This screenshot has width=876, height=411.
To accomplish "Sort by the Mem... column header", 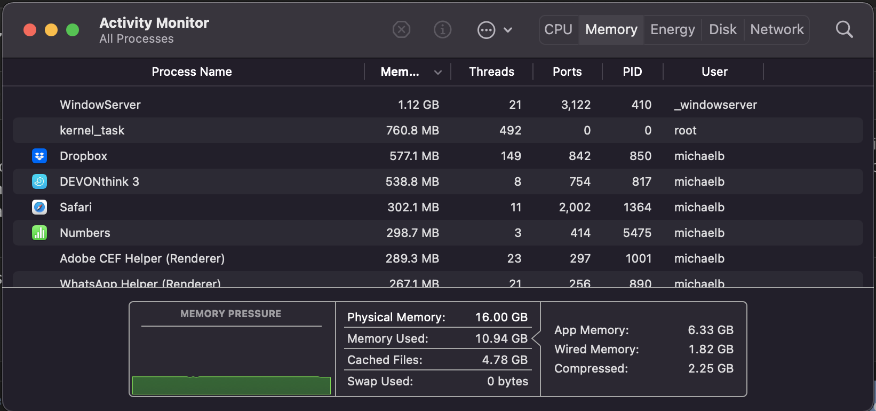I will (x=400, y=72).
